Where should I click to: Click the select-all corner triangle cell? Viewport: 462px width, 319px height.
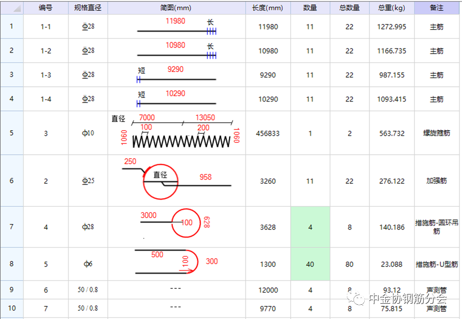12,8
